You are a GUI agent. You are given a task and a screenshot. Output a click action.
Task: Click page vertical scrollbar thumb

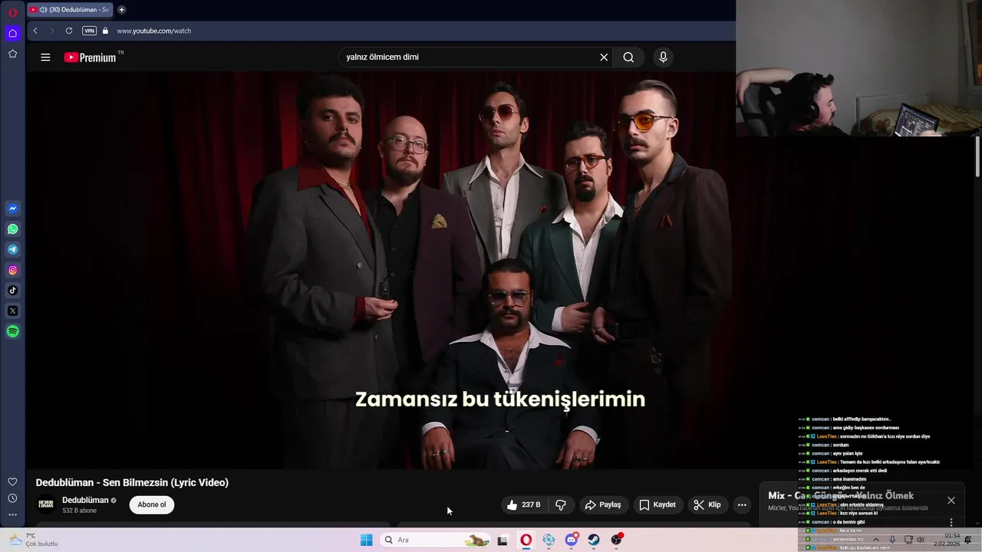(977, 156)
